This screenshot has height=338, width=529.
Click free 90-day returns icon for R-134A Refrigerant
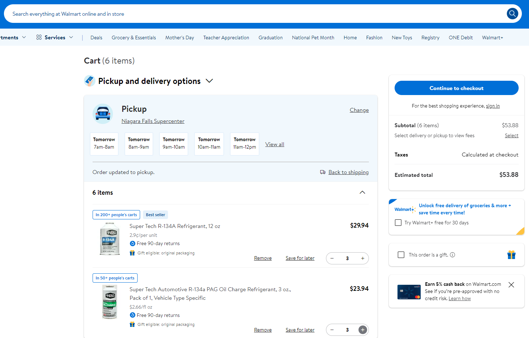[133, 243]
